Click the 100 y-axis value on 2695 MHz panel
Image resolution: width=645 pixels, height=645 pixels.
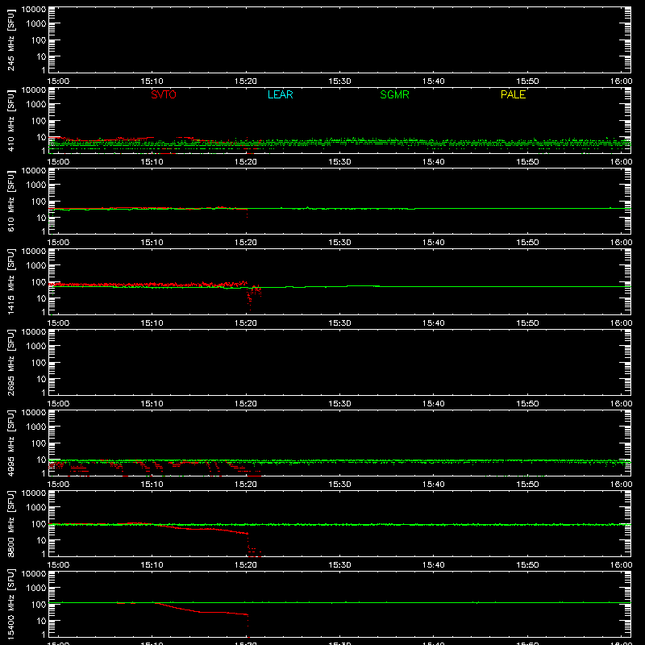(x=39, y=362)
